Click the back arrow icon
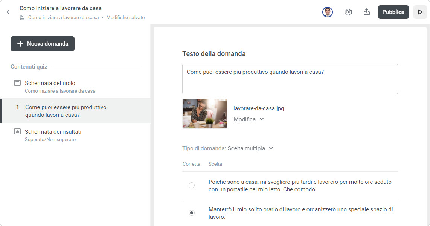 pos(8,12)
